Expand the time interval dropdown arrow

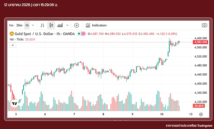33,25
